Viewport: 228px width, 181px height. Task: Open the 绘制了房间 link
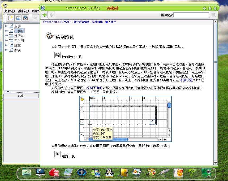(94, 88)
